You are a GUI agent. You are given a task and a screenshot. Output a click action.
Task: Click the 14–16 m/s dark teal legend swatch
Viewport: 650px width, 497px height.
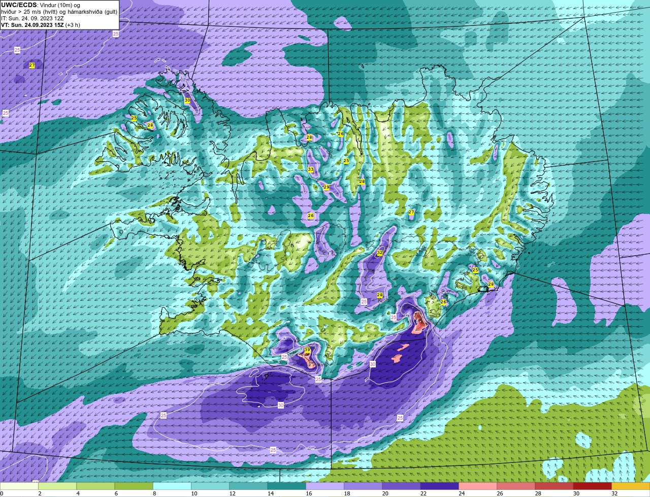pos(287,486)
